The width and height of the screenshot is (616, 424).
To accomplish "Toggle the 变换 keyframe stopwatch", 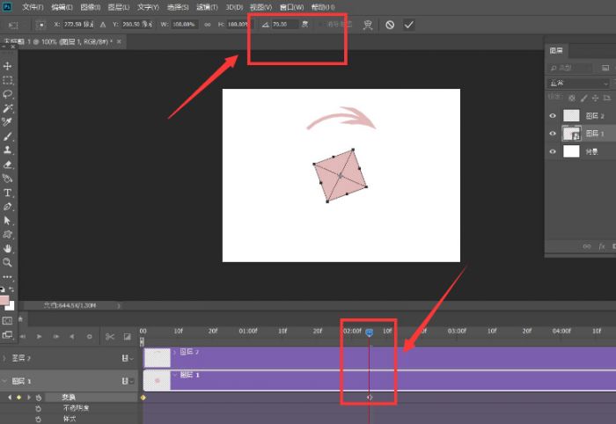I will coord(39,398).
